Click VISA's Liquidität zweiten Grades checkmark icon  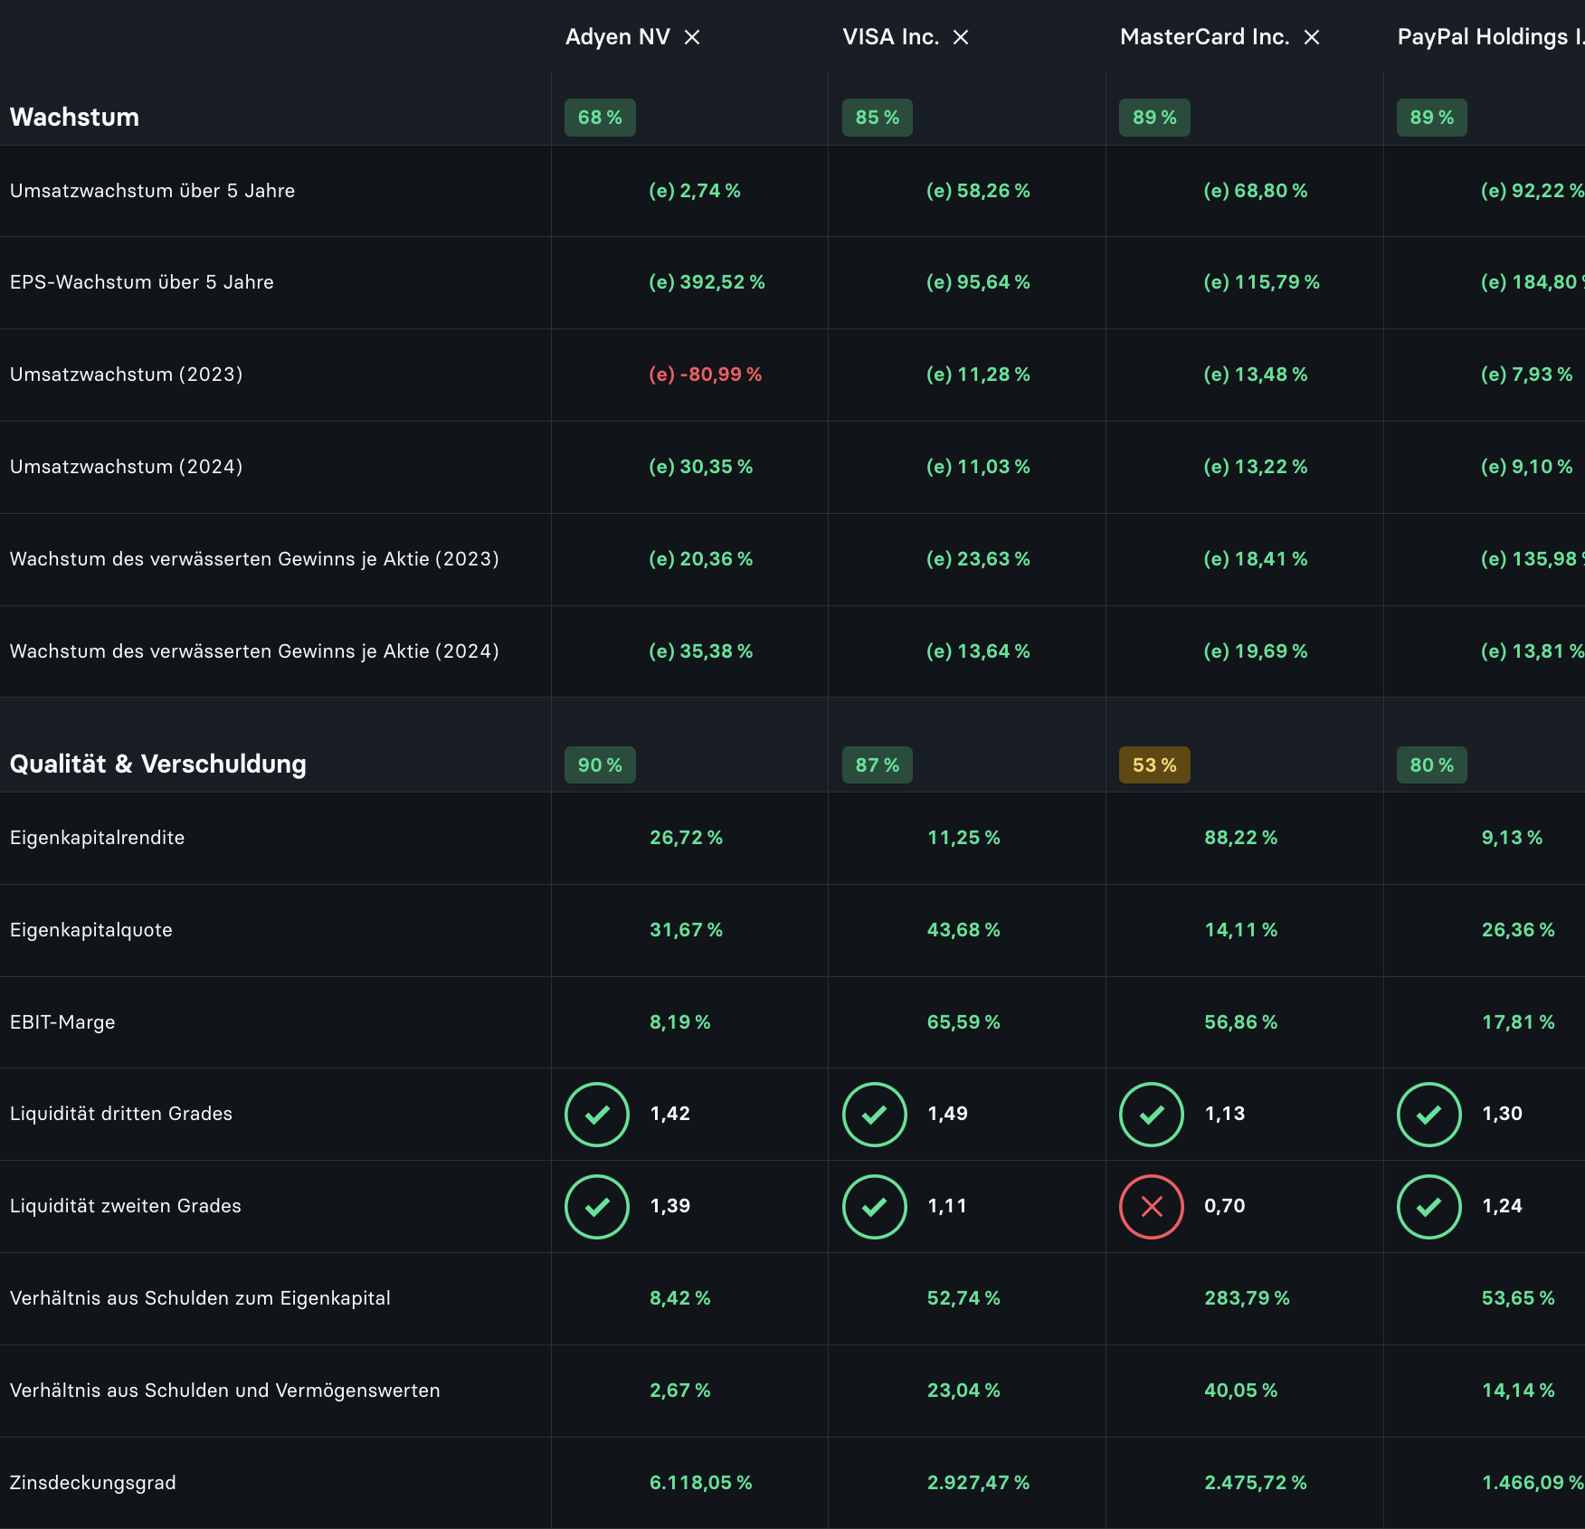tap(875, 1207)
